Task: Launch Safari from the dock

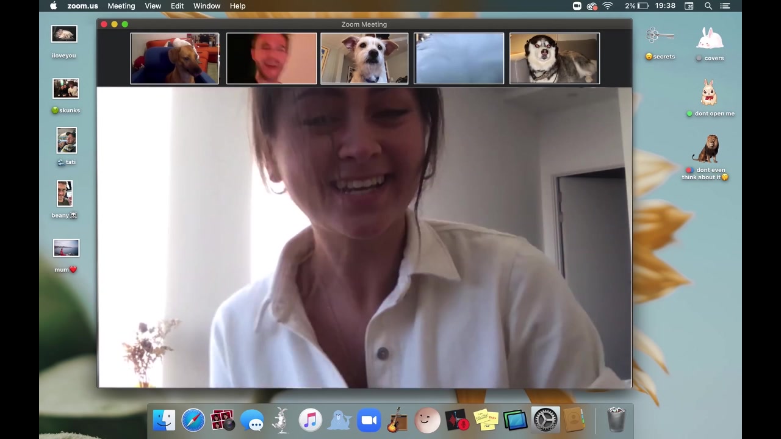Action: coord(193,420)
